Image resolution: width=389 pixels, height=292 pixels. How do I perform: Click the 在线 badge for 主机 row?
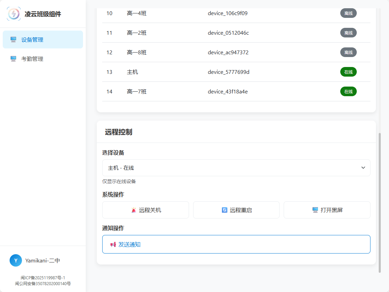[348, 72]
